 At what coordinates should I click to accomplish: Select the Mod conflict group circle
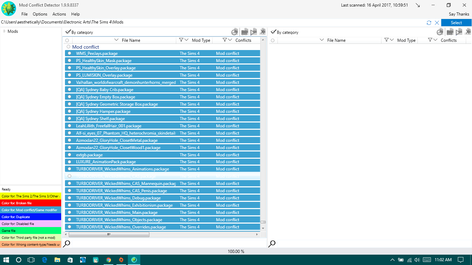[x=68, y=47]
